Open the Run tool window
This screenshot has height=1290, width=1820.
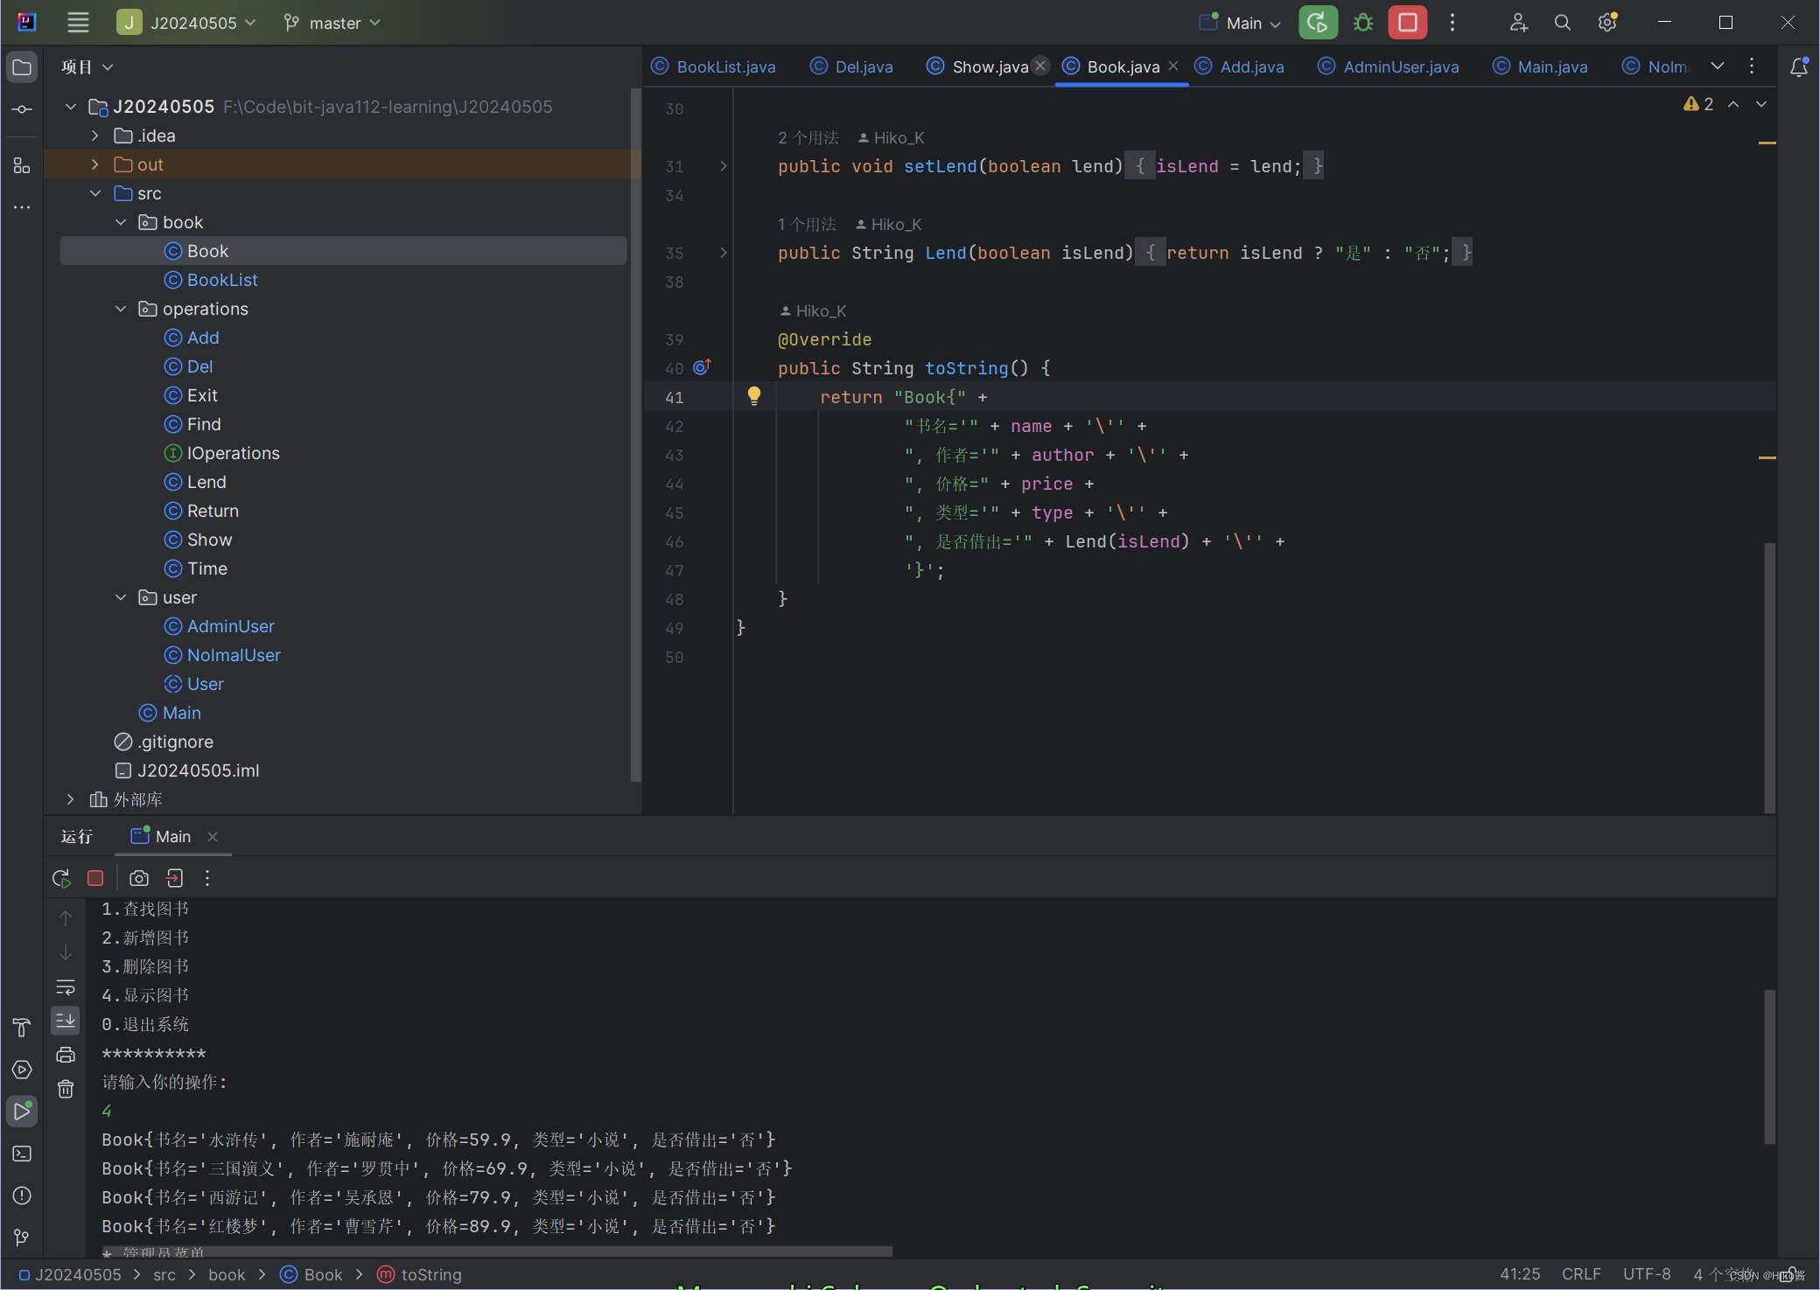[x=22, y=1112]
